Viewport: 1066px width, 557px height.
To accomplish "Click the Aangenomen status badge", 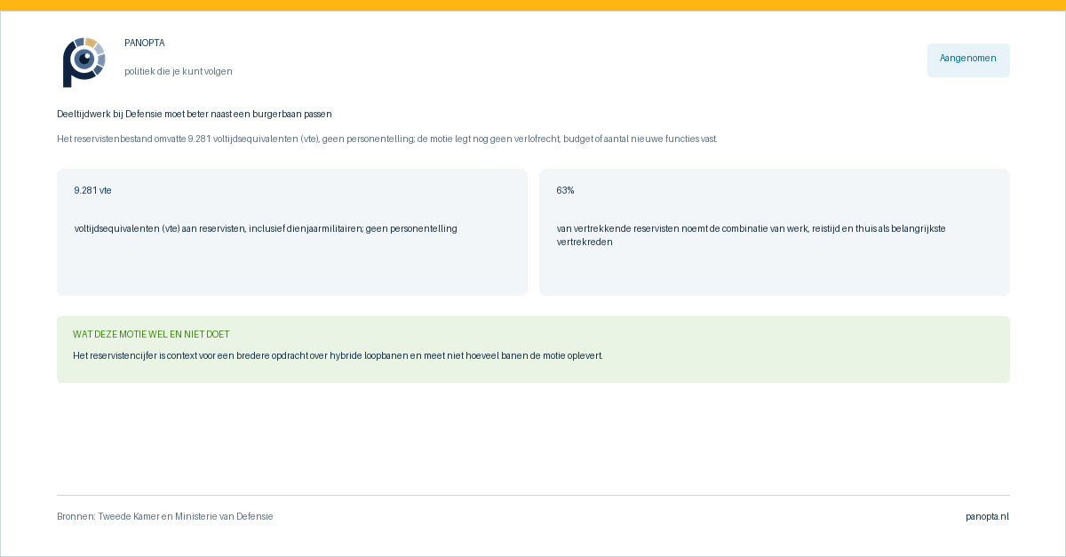I will [968, 60].
